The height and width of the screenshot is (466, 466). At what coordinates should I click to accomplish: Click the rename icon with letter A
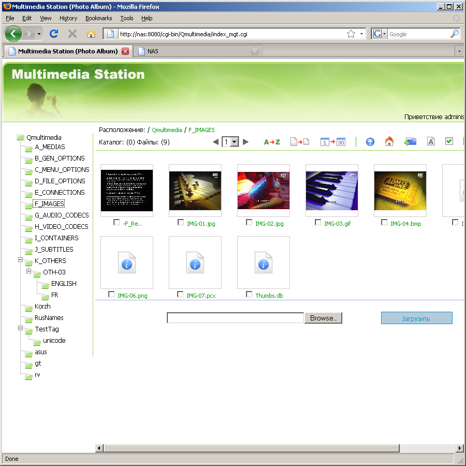pyautogui.click(x=431, y=141)
